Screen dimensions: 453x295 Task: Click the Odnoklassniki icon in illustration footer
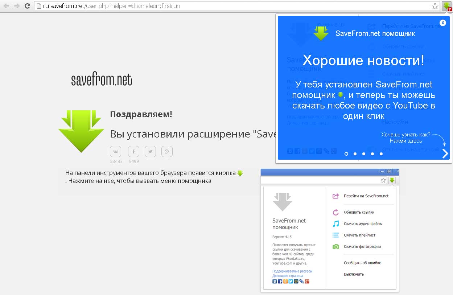tap(285, 281)
